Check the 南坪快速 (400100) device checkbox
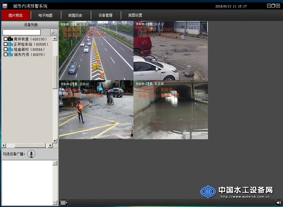 pyautogui.click(x=5, y=39)
